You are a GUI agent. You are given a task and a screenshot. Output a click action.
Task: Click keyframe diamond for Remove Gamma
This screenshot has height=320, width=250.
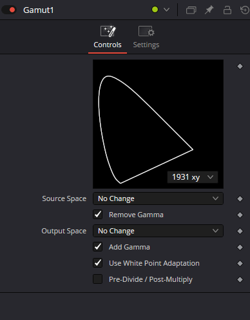point(240,215)
